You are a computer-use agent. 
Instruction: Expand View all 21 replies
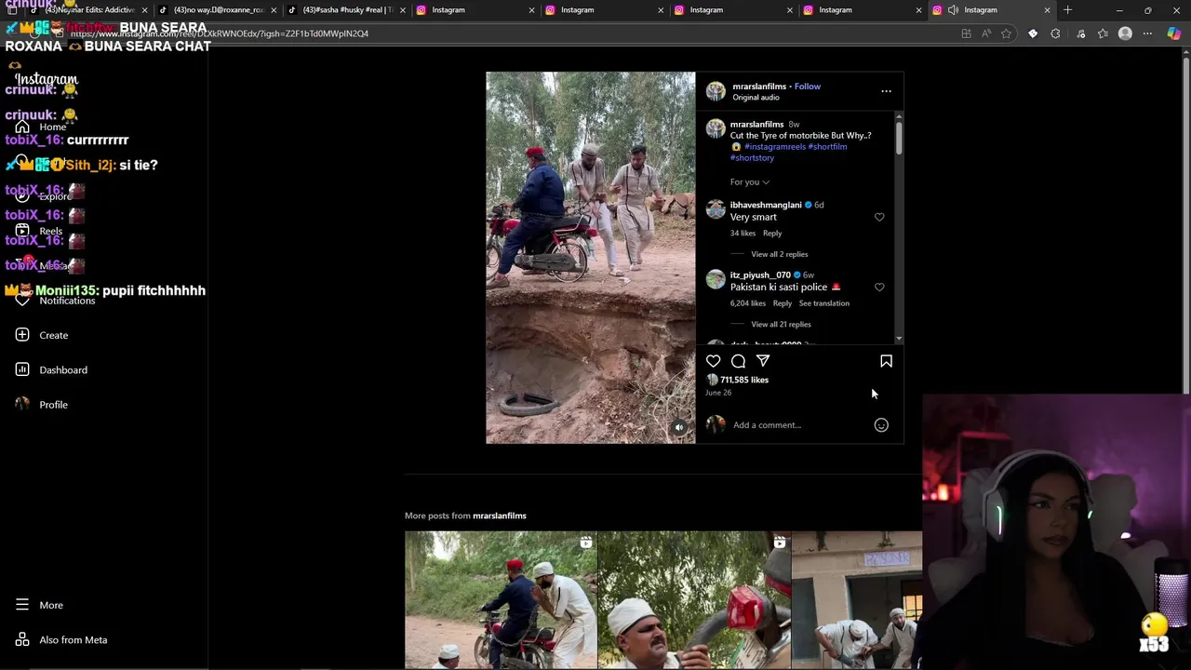click(x=781, y=324)
